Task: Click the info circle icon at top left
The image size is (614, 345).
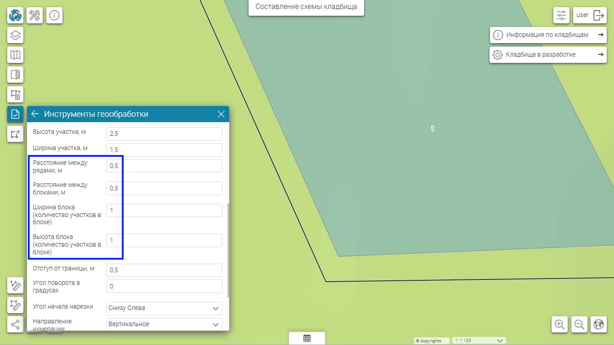Action: pyautogui.click(x=54, y=15)
